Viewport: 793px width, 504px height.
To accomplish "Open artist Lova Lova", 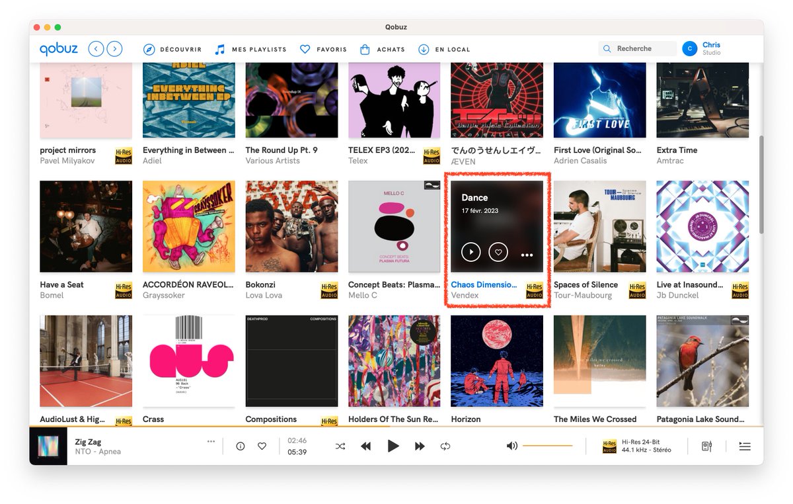I will pyautogui.click(x=264, y=296).
